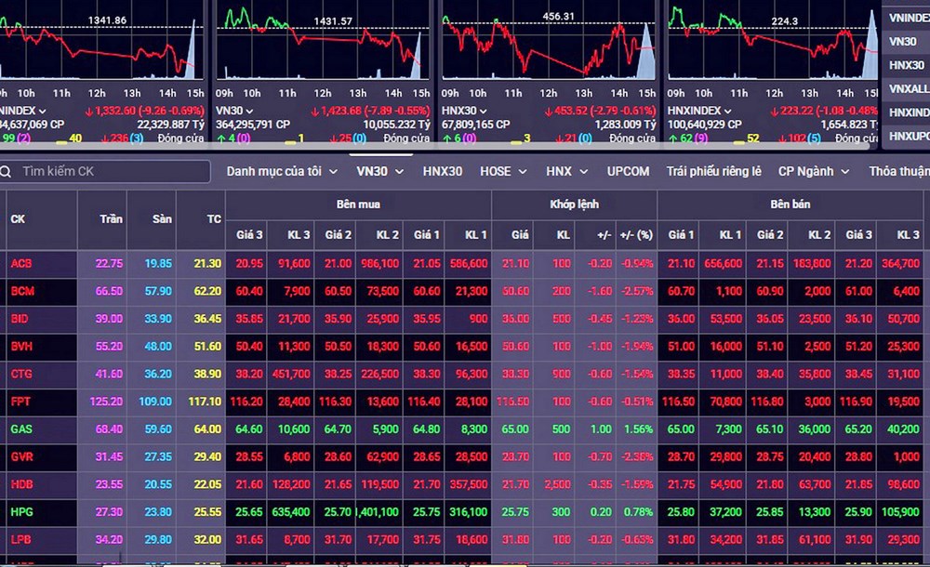Click BID reference price 36.45
The width and height of the screenshot is (930, 567).
click(207, 319)
